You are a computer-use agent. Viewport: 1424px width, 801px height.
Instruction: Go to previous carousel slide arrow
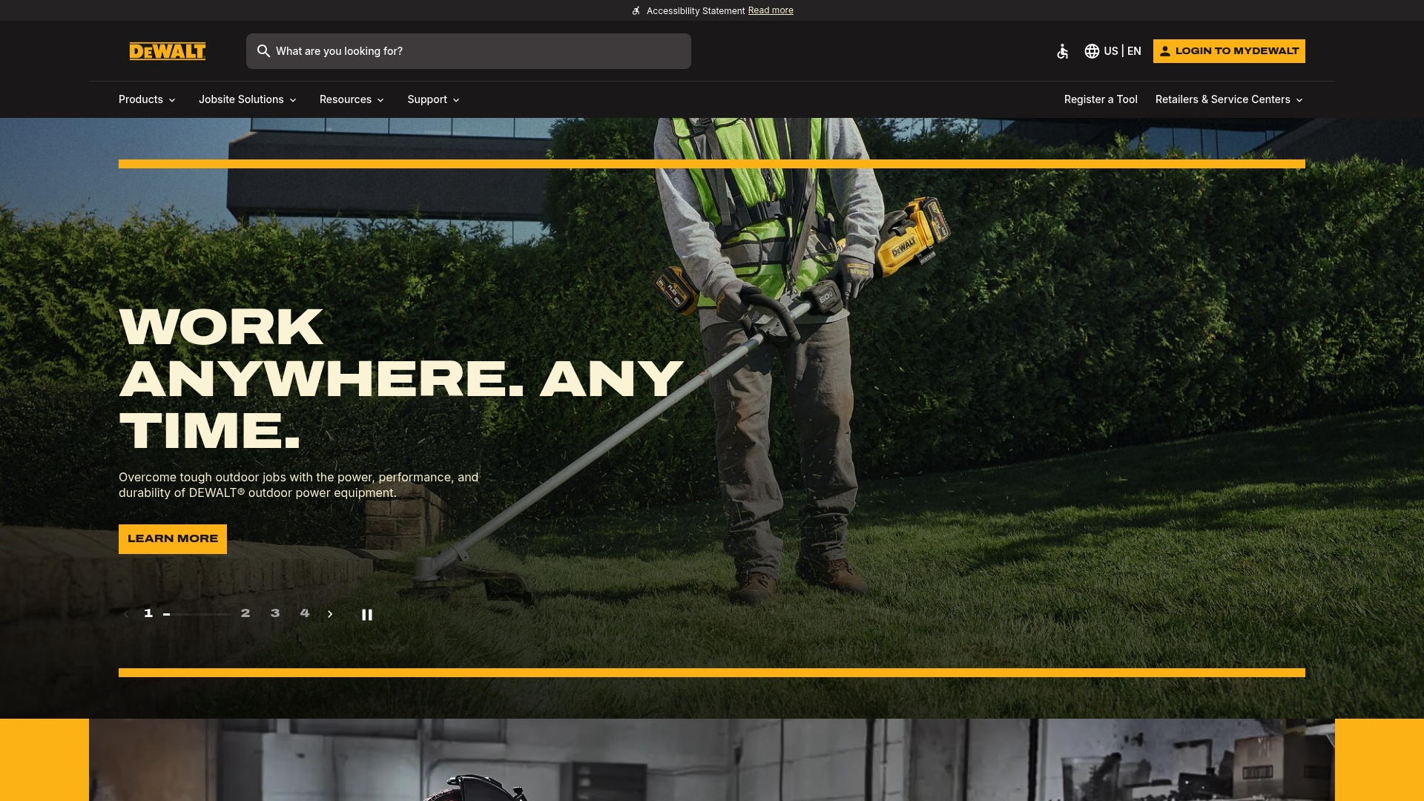tap(126, 614)
